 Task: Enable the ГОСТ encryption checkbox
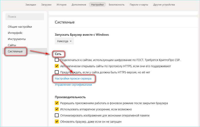[57, 60]
